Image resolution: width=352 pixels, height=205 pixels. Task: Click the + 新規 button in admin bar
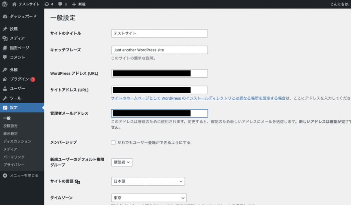79,4
